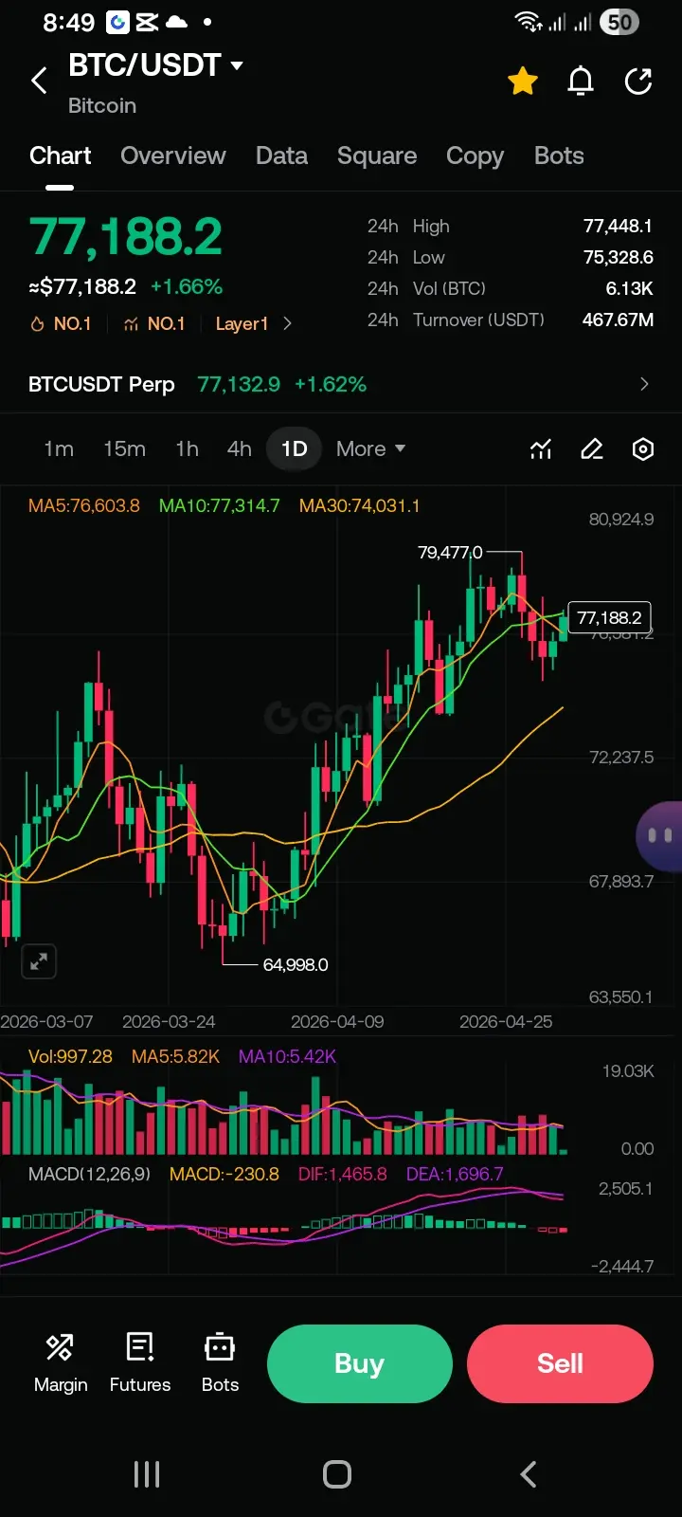
Task: Open the BTCUSDT Perp row chevron
Action: [644, 384]
